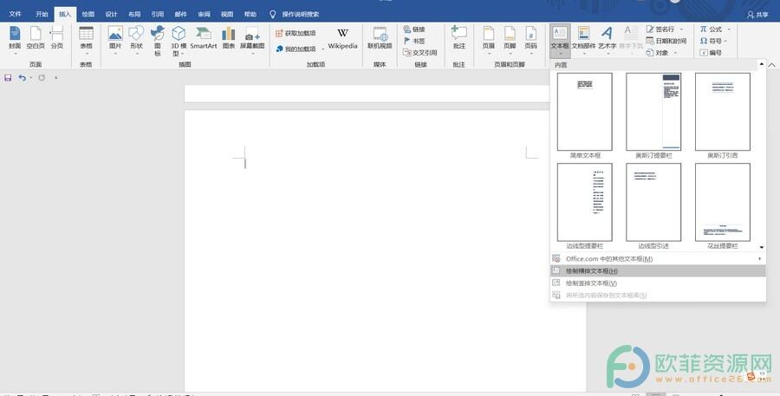Collapse the Text Box (文本框) dropdown button
The width and height of the screenshot is (780, 396).
[560, 41]
